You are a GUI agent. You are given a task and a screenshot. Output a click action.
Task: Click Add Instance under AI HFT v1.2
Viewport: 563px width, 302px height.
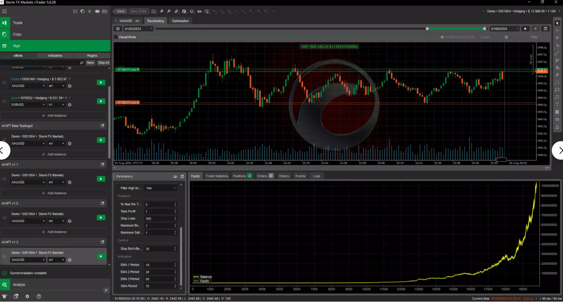pyautogui.click(x=54, y=232)
